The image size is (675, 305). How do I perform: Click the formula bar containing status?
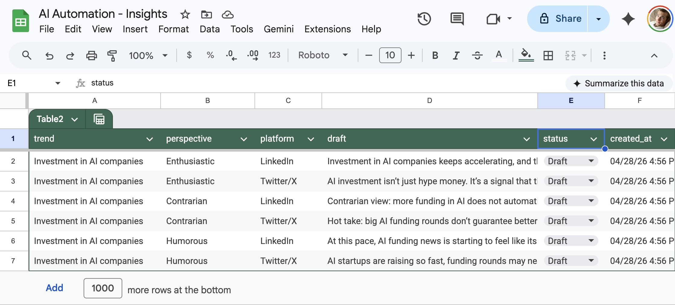(326, 83)
